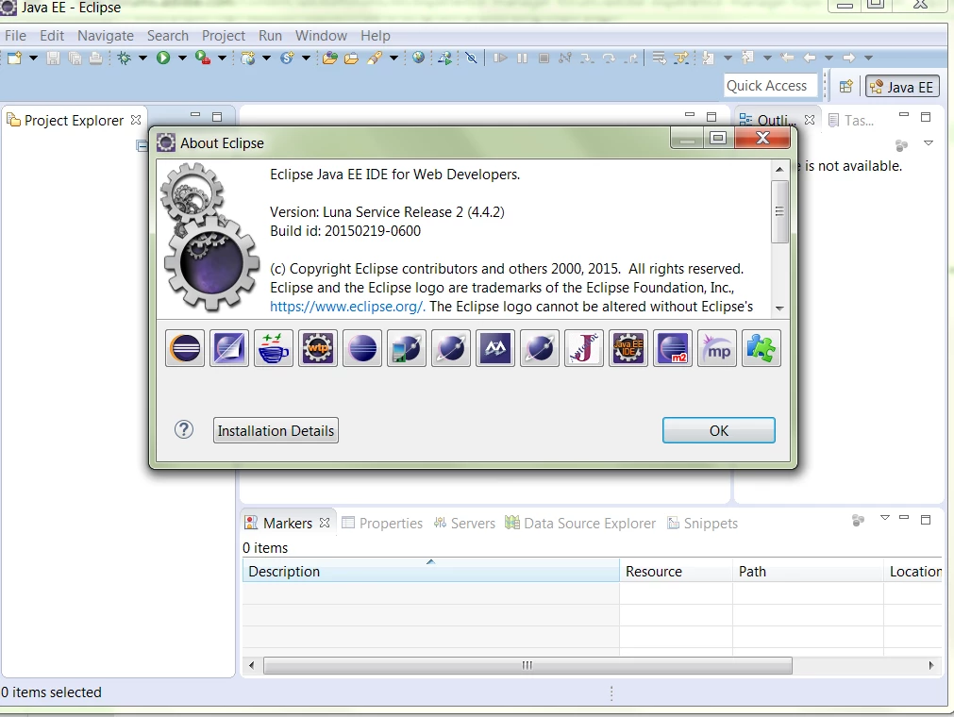Viewport: 954px width, 717px height.
Task: Switch to the Data Source Explorer tab
Action: [x=581, y=523]
